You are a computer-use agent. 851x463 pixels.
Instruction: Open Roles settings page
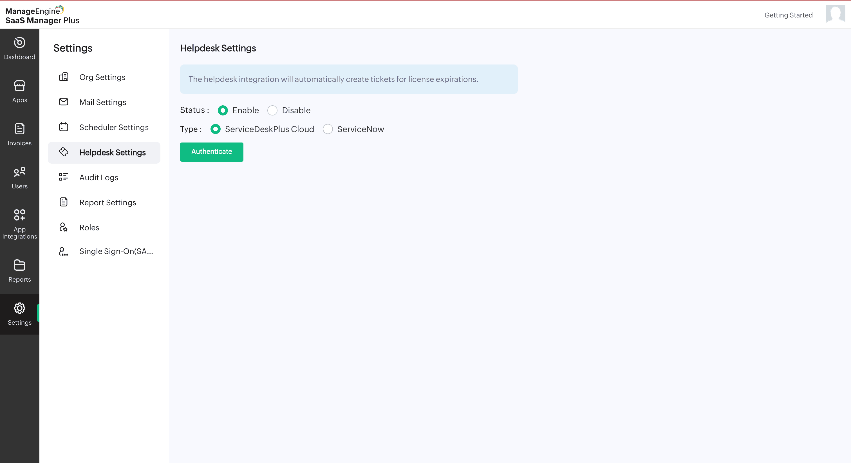pos(89,228)
